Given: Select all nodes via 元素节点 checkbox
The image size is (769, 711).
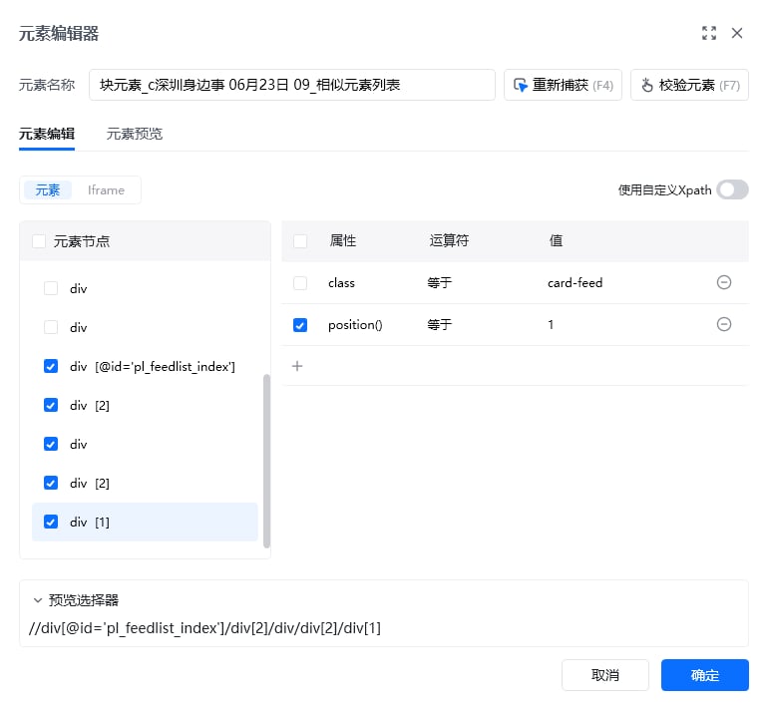Looking at the screenshot, I should pos(39,241).
